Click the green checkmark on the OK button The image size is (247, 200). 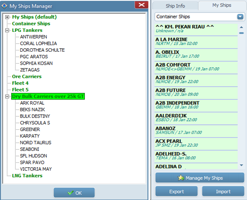[71, 193]
